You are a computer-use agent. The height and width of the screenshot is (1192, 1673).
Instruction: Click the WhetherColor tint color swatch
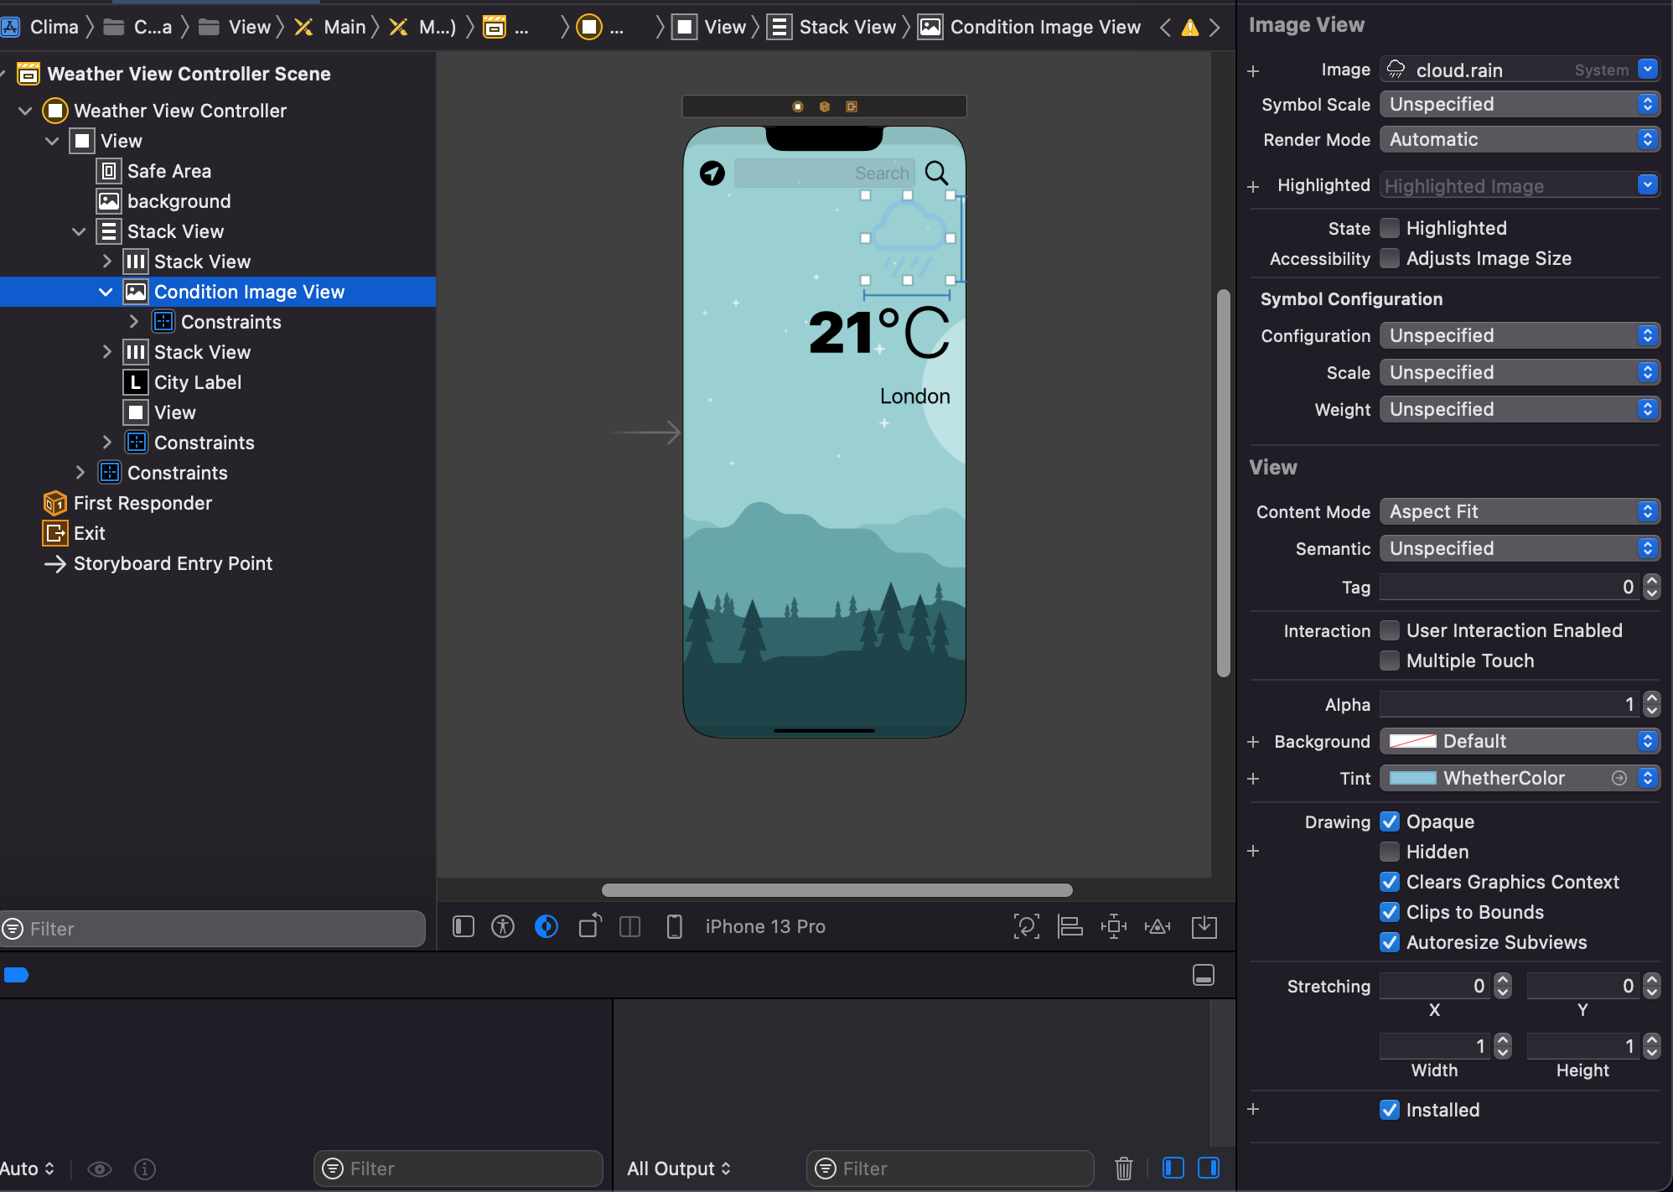(1413, 778)
